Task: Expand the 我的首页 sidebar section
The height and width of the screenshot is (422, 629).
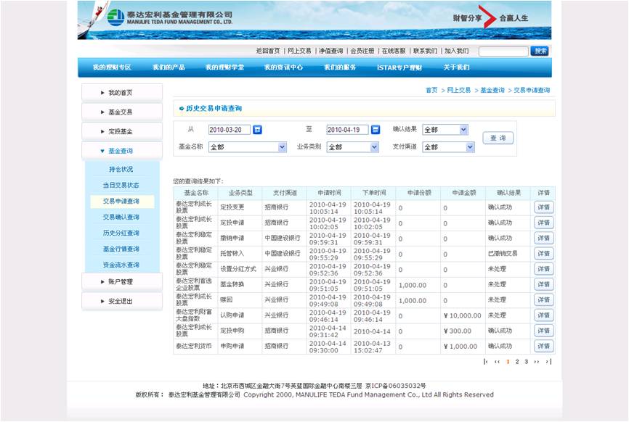Action: tap(122, 93)
